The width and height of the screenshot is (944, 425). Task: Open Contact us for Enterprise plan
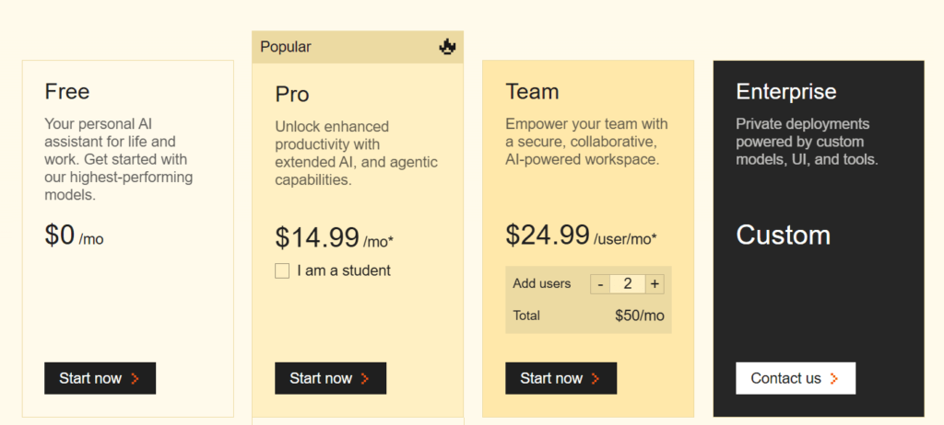[x=796, y=378]
